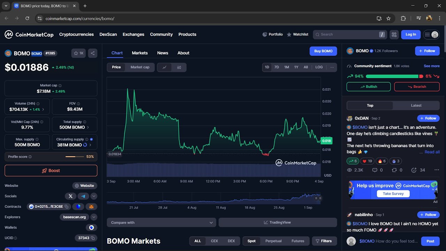Follow the BOMO community account

pyautogui.click(x=427, y=51)
